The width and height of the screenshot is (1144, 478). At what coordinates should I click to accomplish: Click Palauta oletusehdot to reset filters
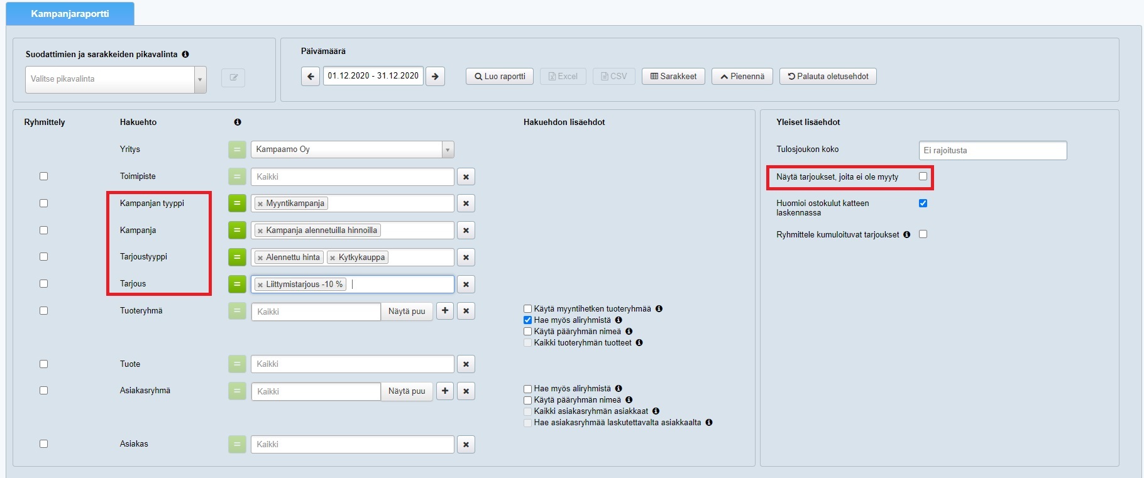(828, 77)
